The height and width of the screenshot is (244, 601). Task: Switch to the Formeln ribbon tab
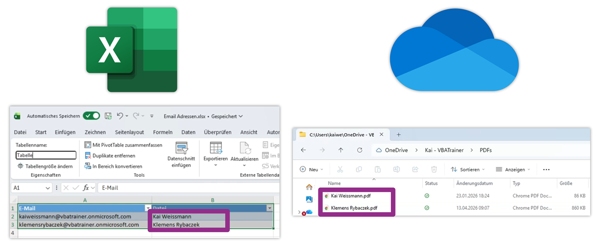pyautogui.click(x=163, y=132)
